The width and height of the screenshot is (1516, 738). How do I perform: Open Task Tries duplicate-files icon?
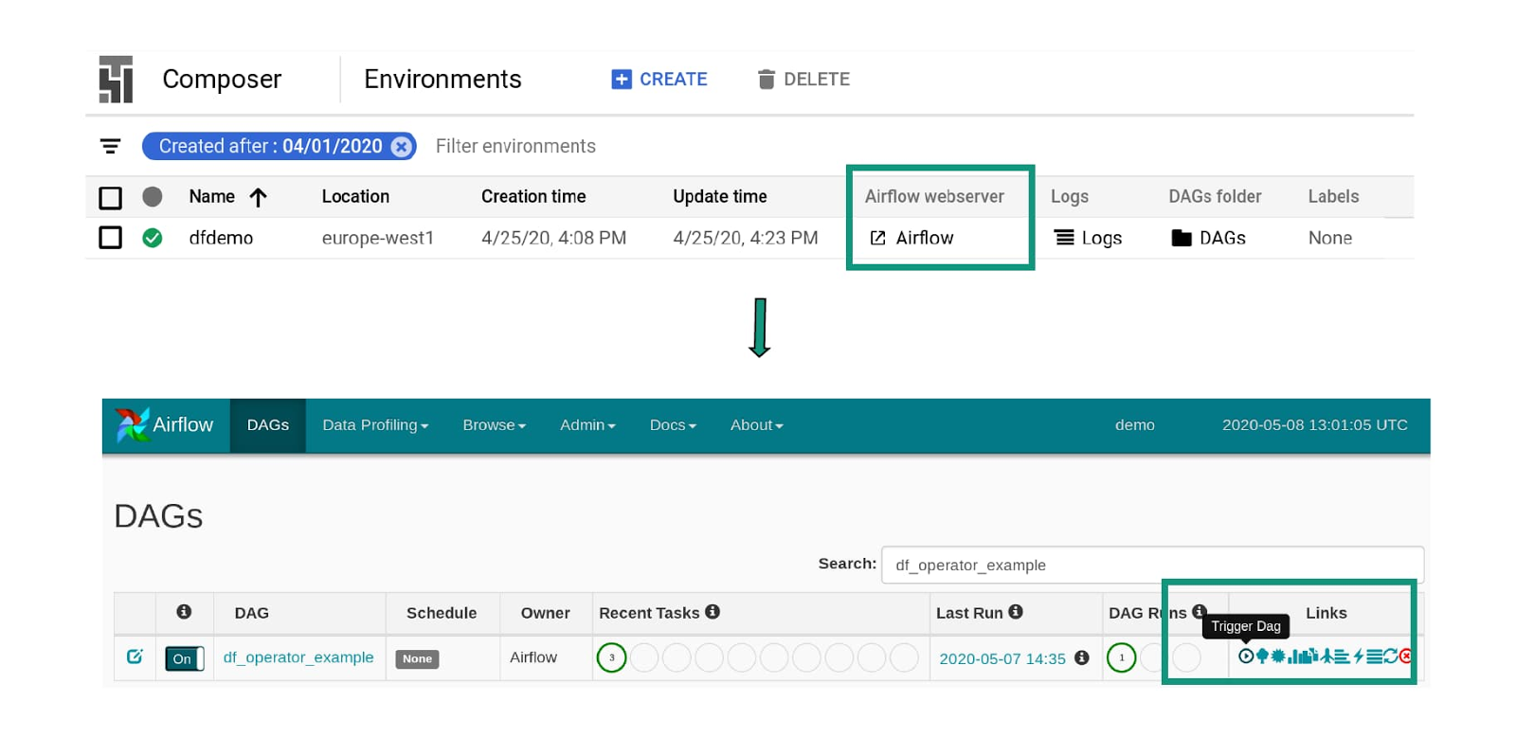point(1310,656)
